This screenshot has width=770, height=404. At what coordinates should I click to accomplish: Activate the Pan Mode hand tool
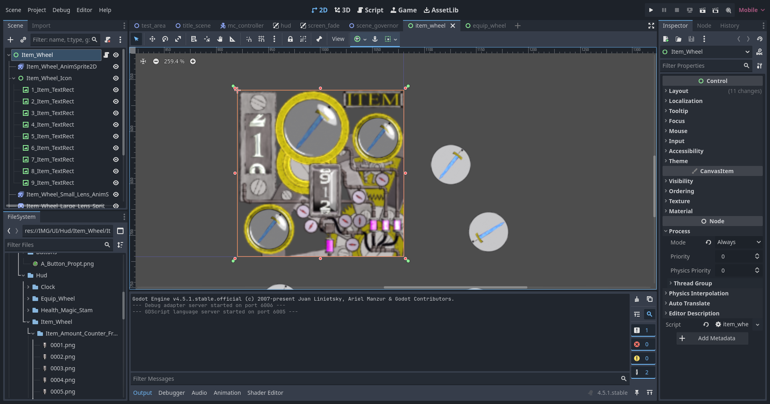coord(220,39)
